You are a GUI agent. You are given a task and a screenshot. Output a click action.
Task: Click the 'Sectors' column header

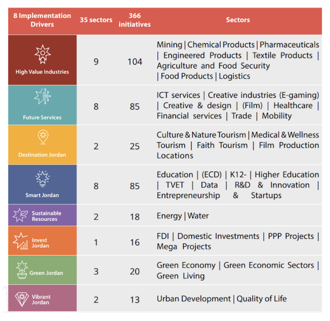(x=238, y=20)
